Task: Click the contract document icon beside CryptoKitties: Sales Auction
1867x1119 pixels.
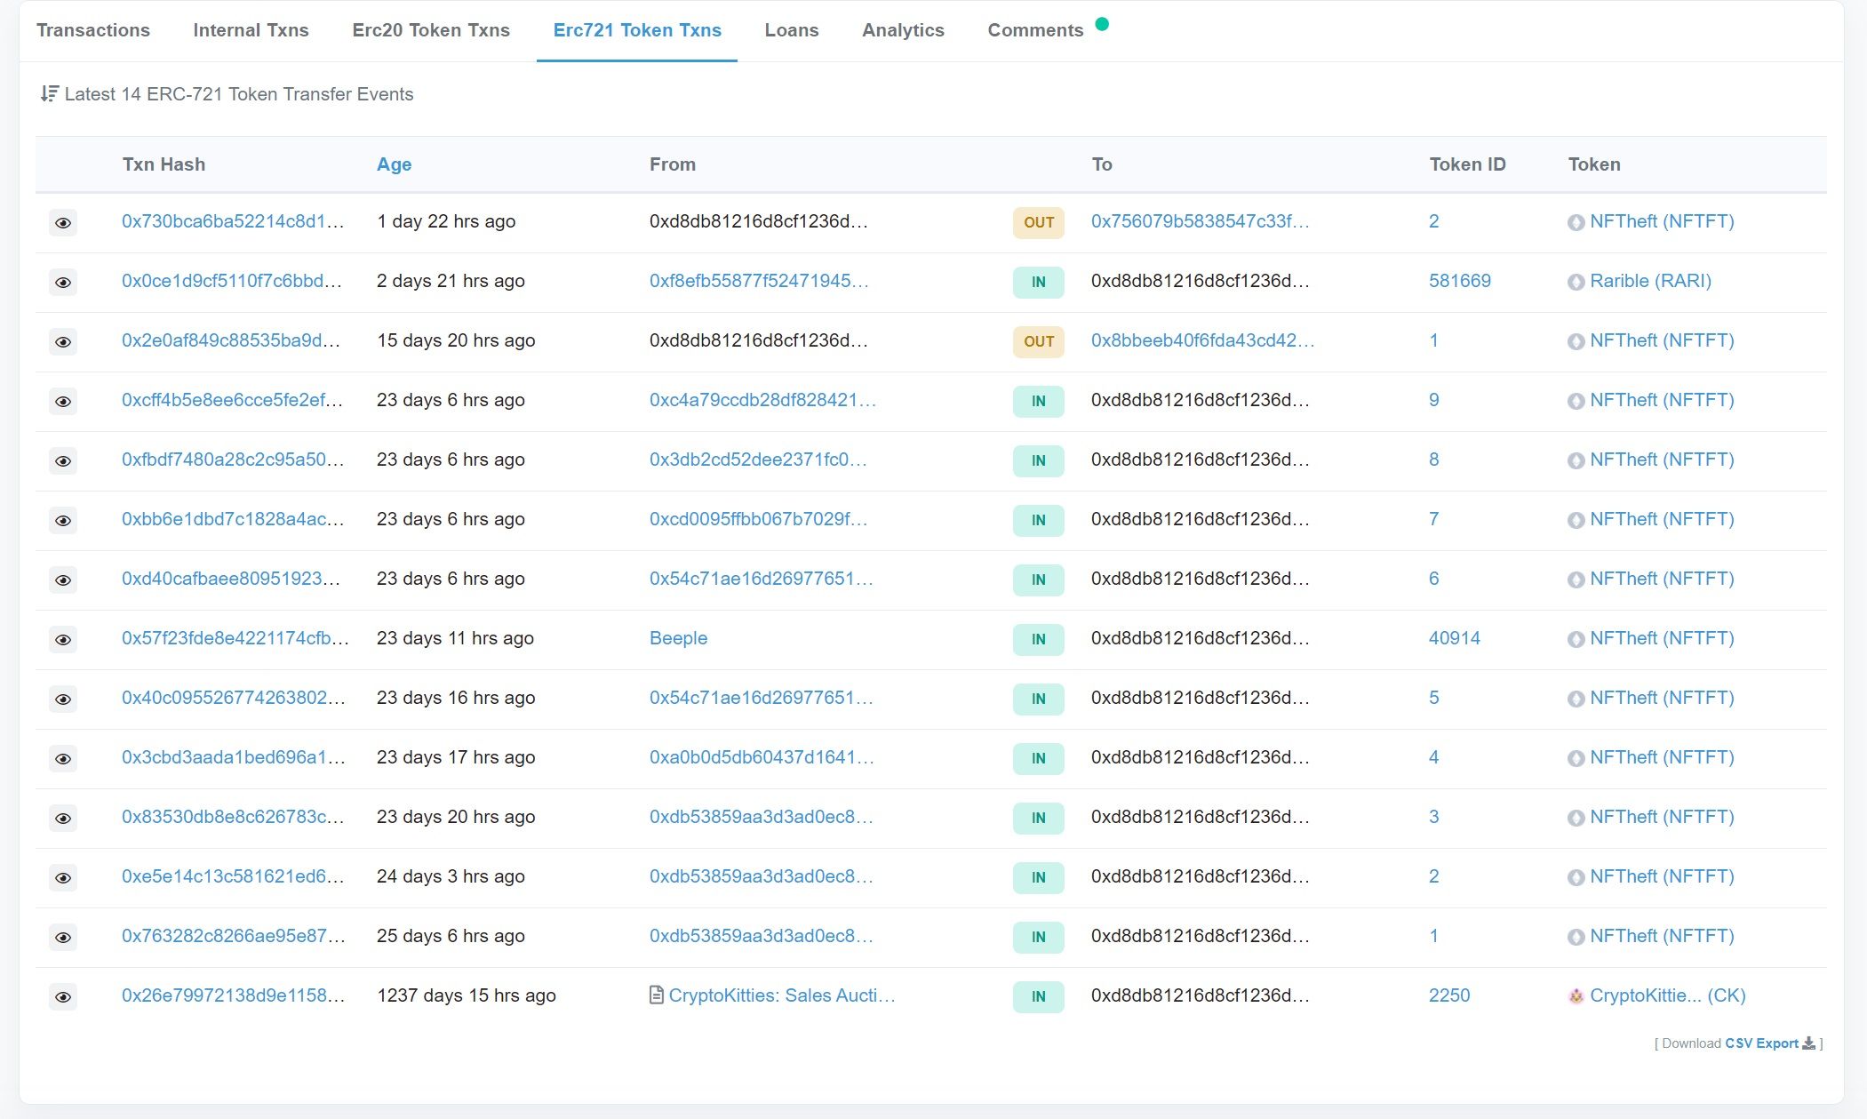Action: (x=657, y=995)
